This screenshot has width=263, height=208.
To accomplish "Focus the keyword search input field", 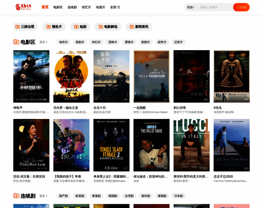I will click(x=216, y=7).
